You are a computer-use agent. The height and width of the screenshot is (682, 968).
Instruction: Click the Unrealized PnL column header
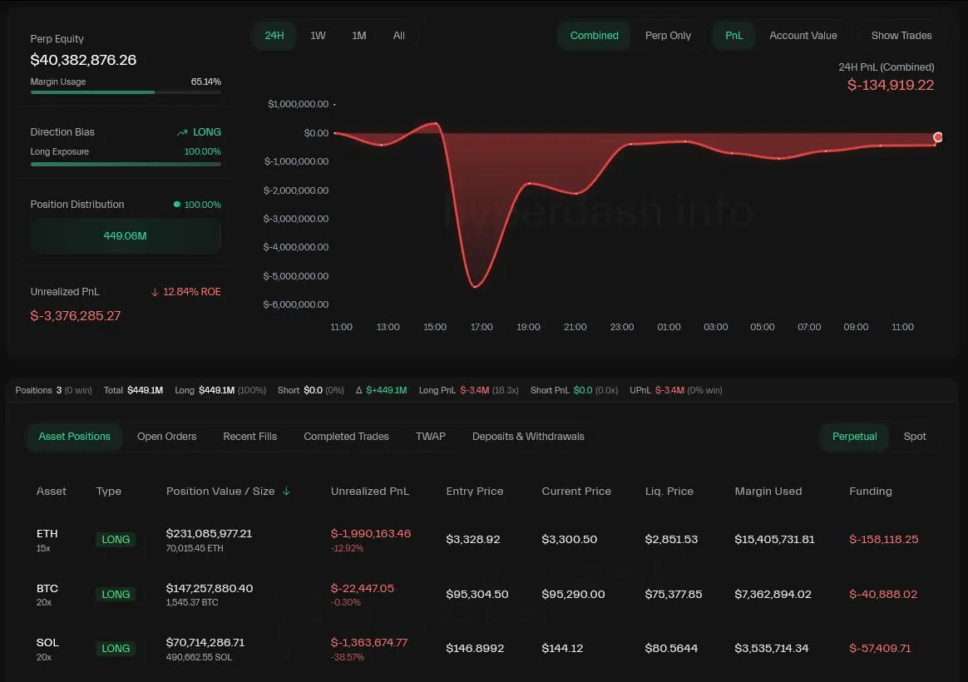click(x=370, y=492)
